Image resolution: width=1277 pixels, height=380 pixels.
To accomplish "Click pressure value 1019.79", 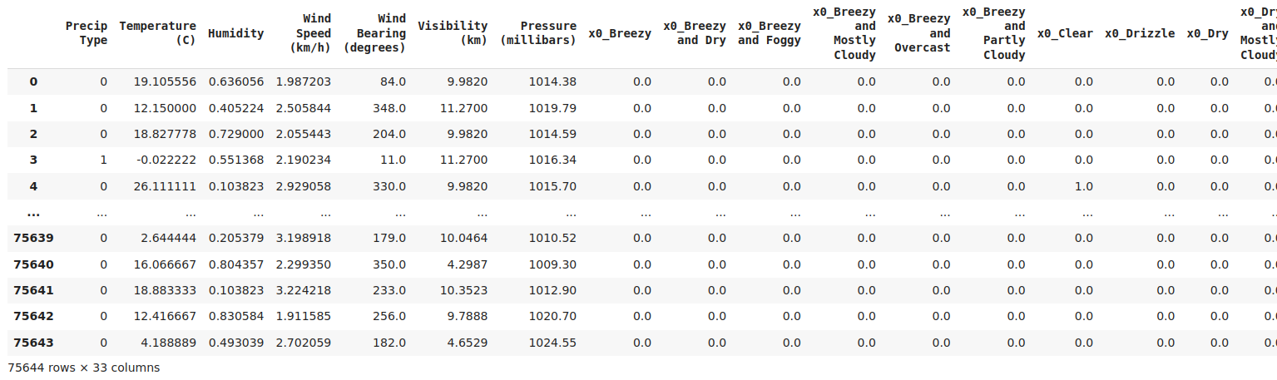I will pos(552,108).
